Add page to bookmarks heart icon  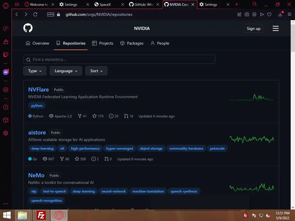269,14
